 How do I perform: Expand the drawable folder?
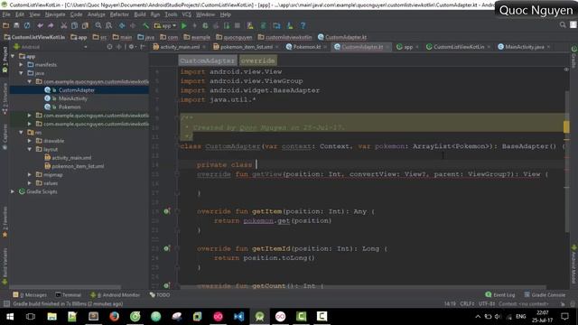coord(30,141)
